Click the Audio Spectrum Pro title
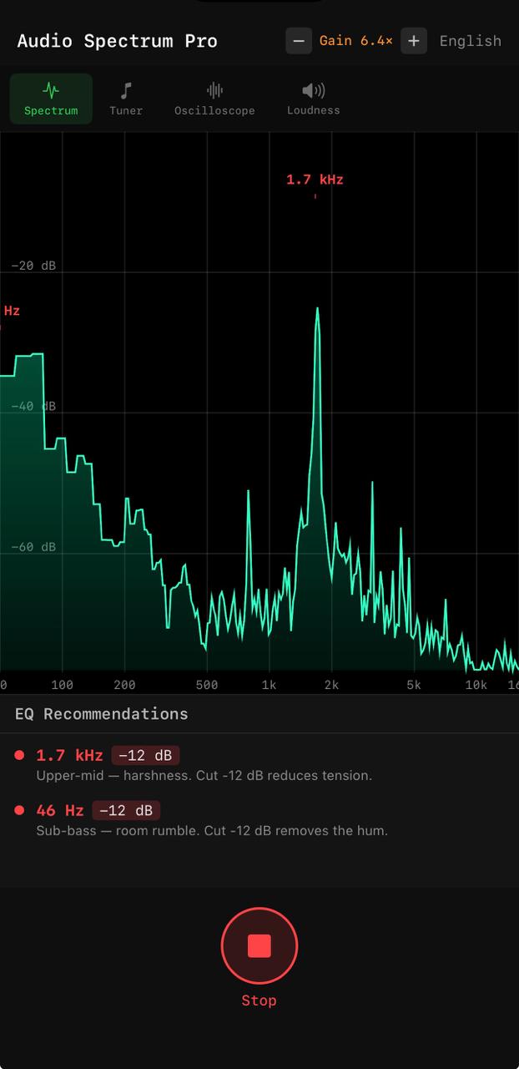The width and height of the screenshot is (519, 1069). tap(117, 41)
